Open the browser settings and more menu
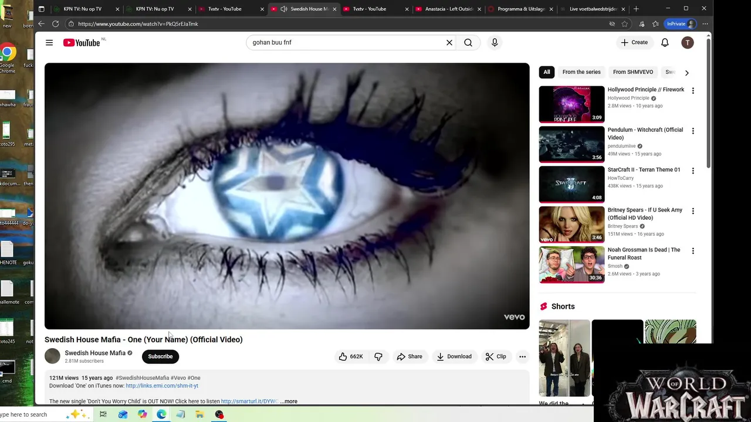 coord(705,23)
